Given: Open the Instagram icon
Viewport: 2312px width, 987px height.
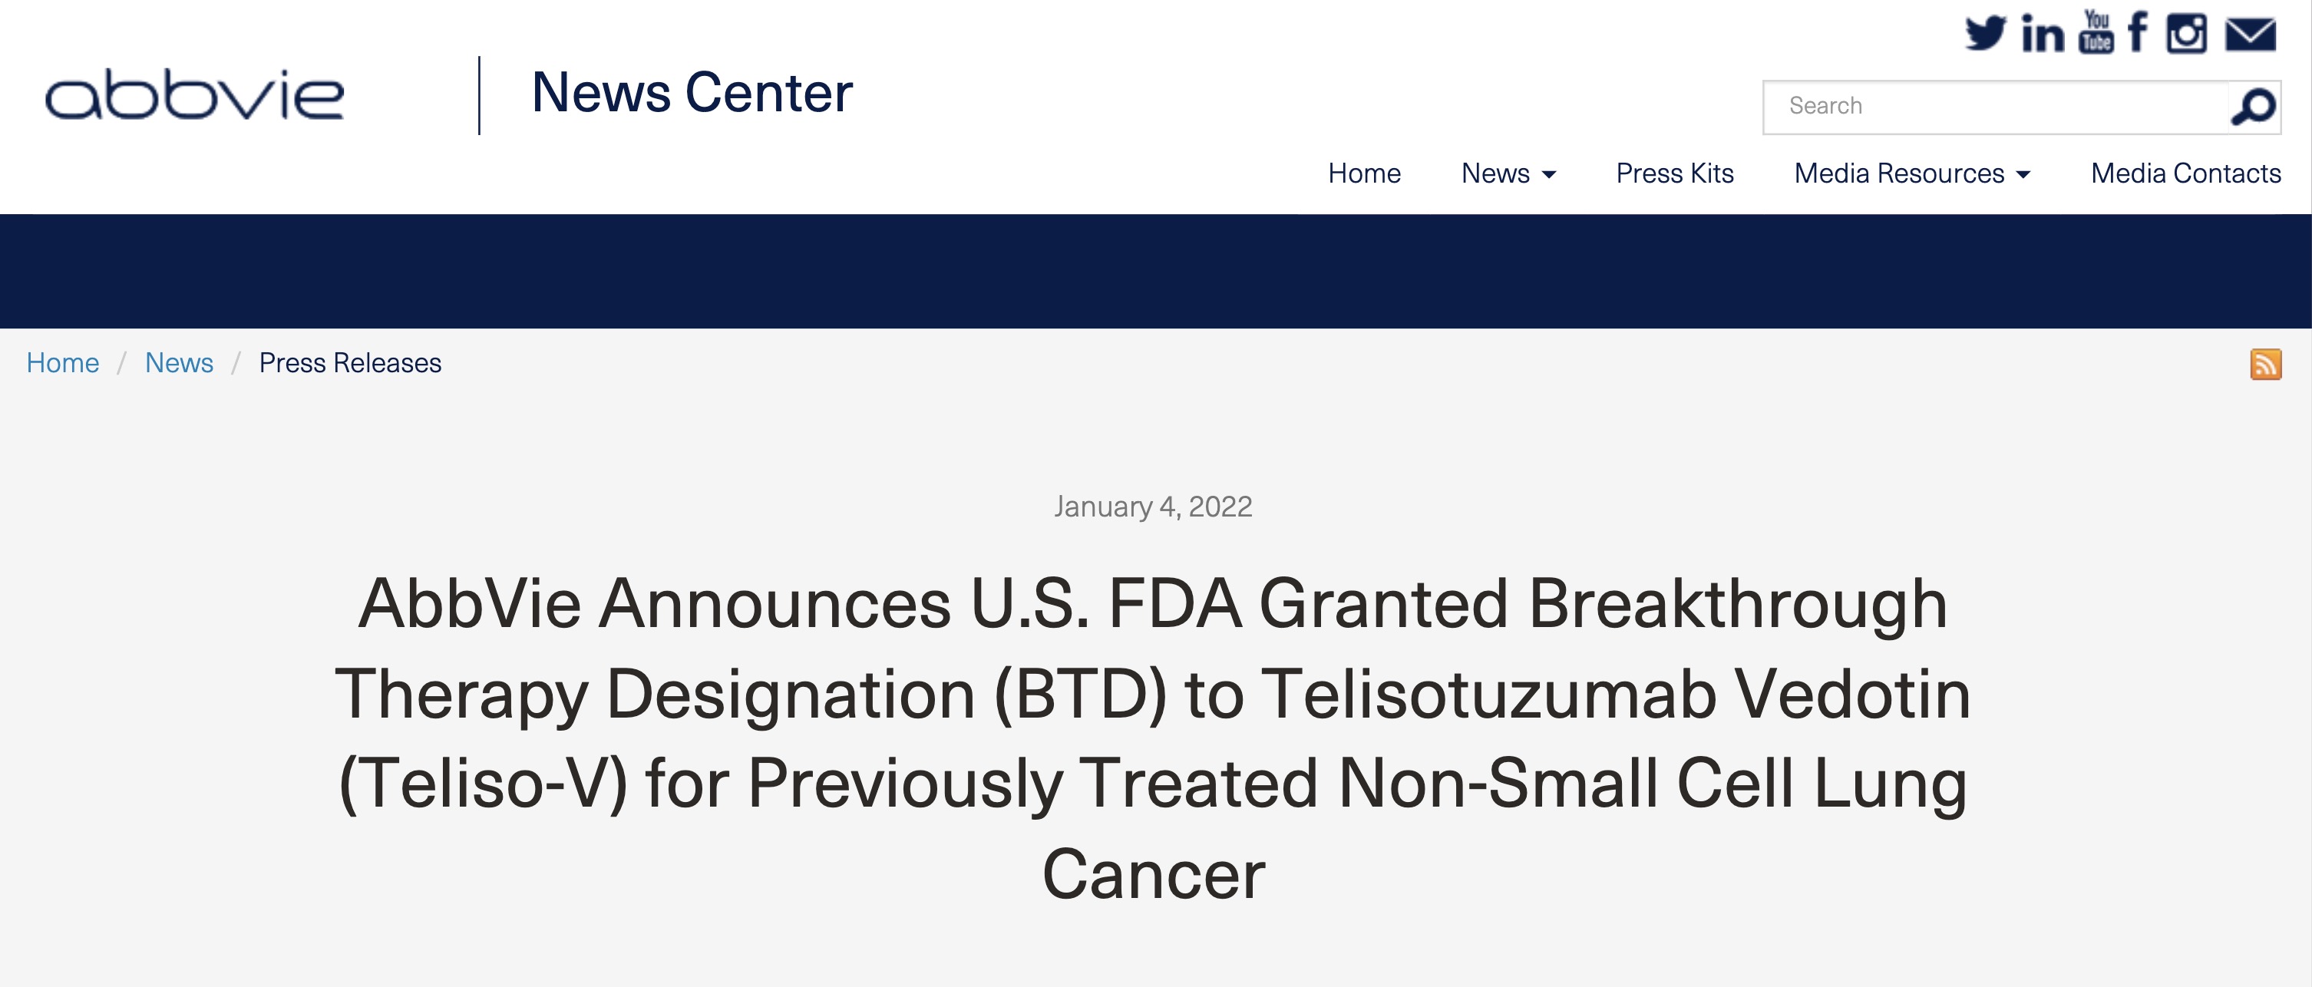Looking at the screenshot, I should 2187,34.
